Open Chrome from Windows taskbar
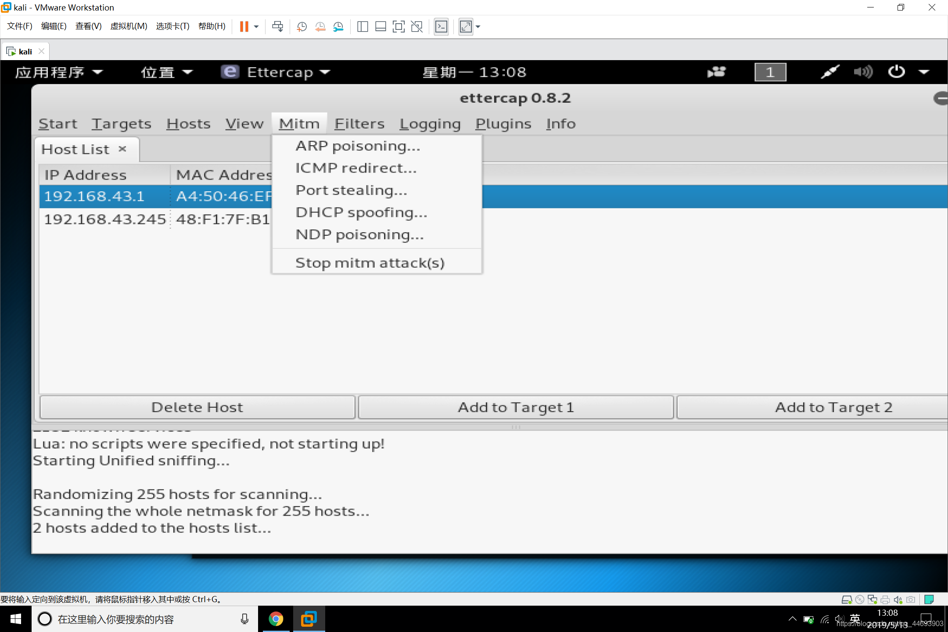This screenshot has width=948, height=632. [x=276, y=619]
